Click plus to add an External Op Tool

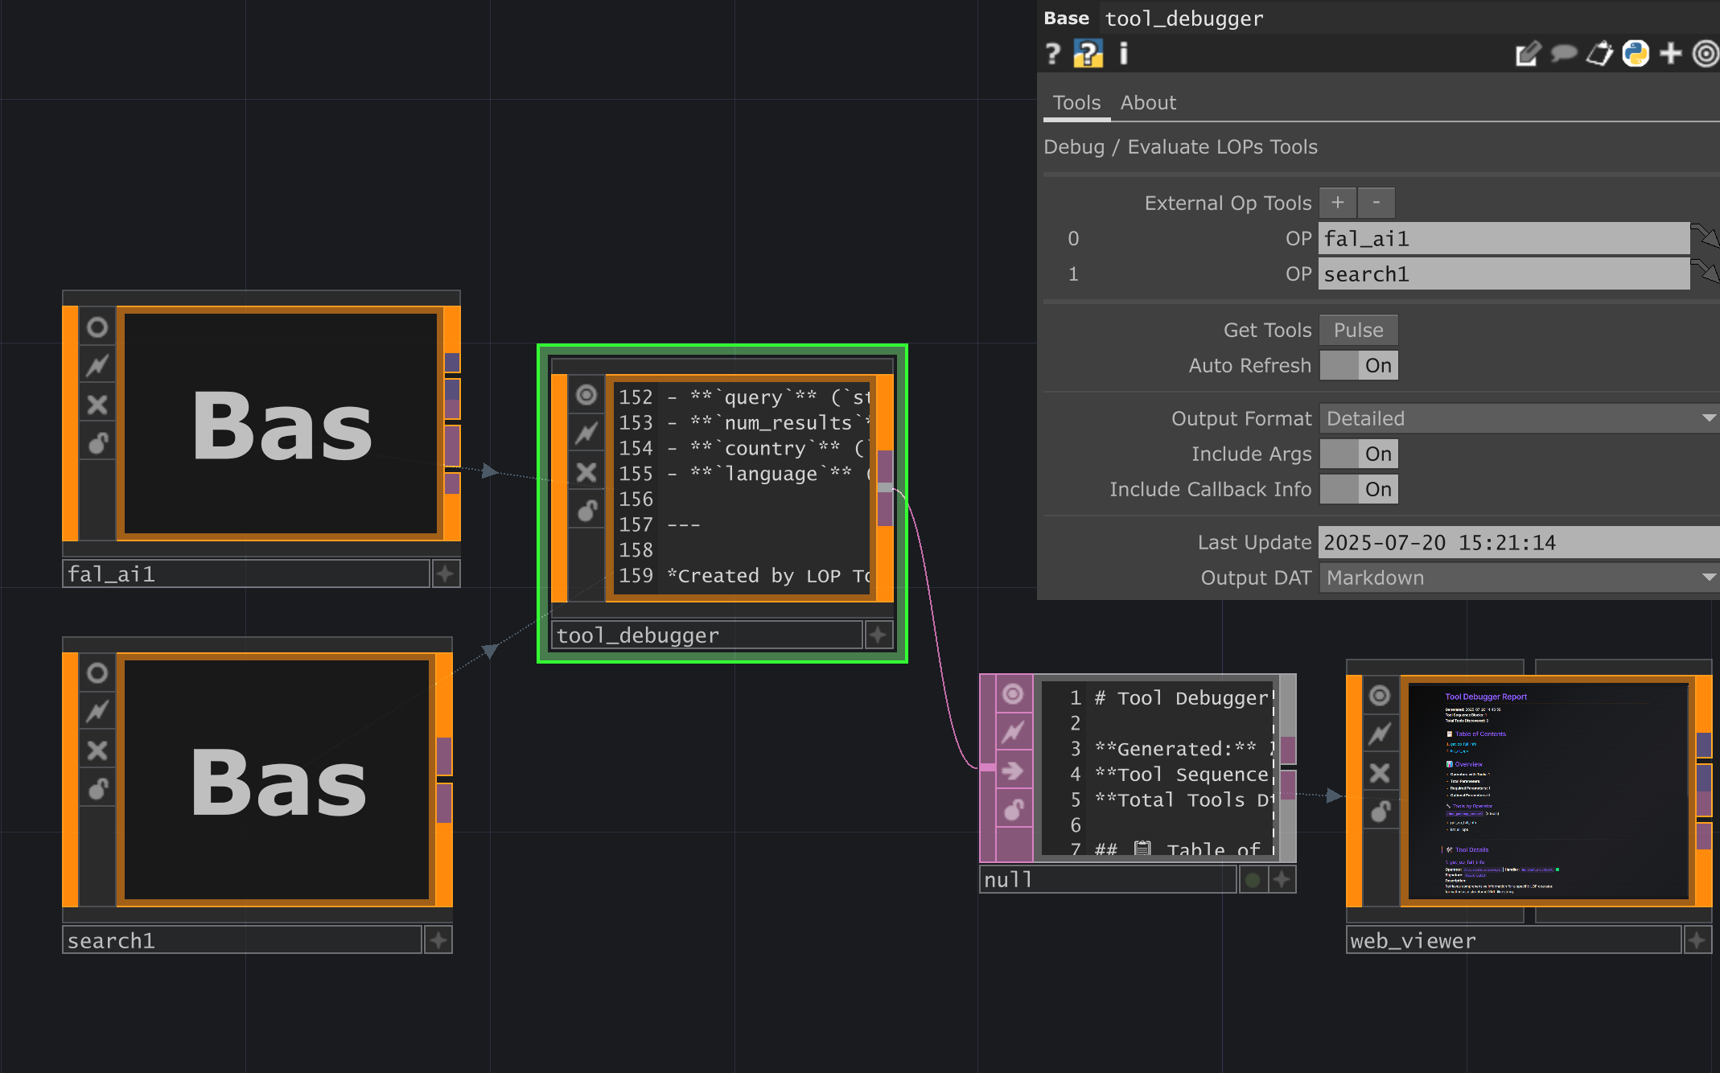coord(1337,202)
